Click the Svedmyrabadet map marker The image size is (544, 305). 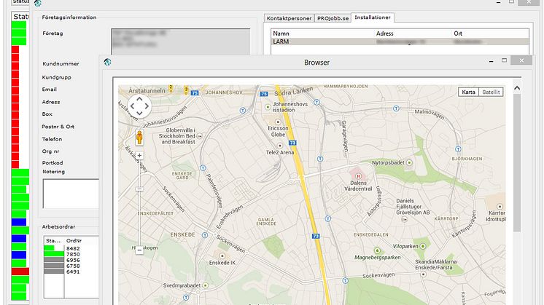click(x=206, y=285)
